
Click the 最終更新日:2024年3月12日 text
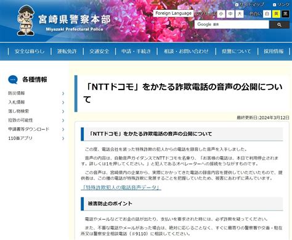[x=263, y=118]
